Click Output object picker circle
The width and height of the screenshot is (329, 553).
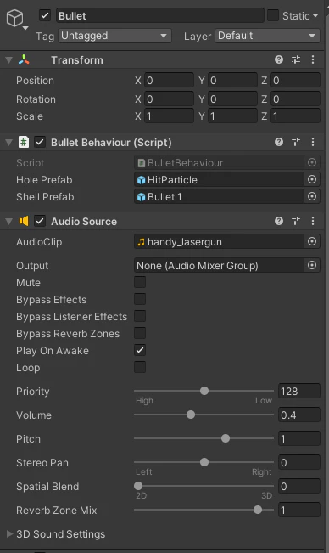(312, 265)
